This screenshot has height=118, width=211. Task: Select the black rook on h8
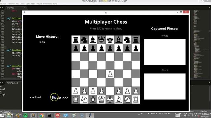point(136,40)
